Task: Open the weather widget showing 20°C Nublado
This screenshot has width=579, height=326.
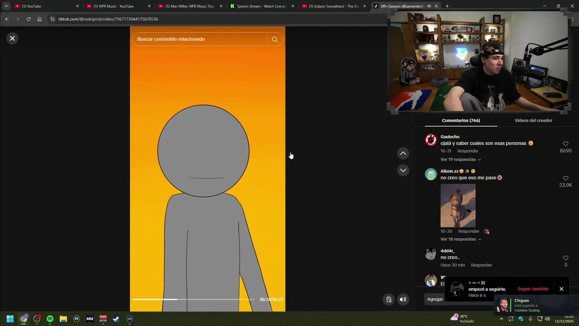Action: tap(462, 318)
